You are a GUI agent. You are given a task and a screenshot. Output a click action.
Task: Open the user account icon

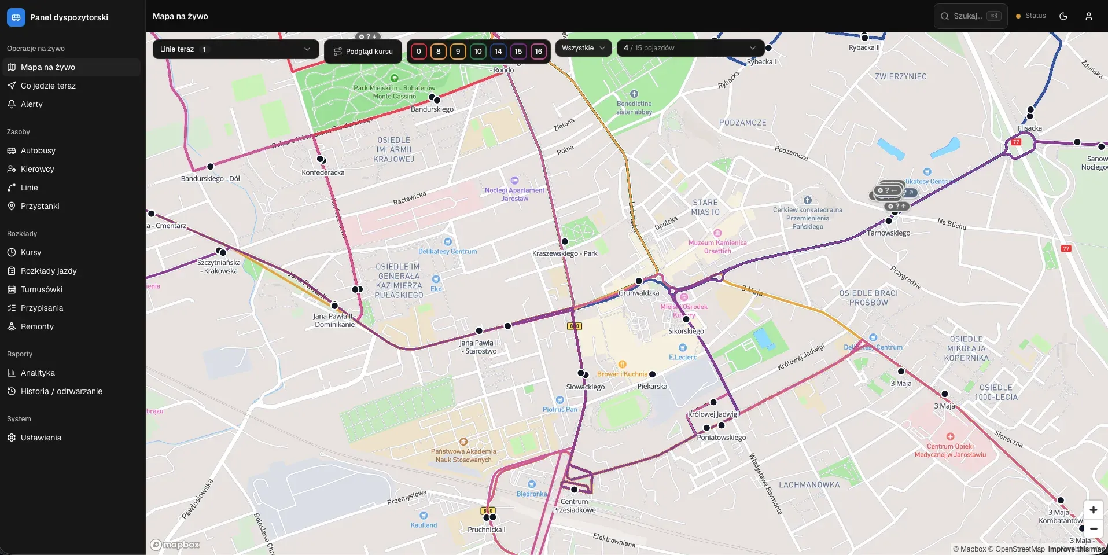(1089, 16)
